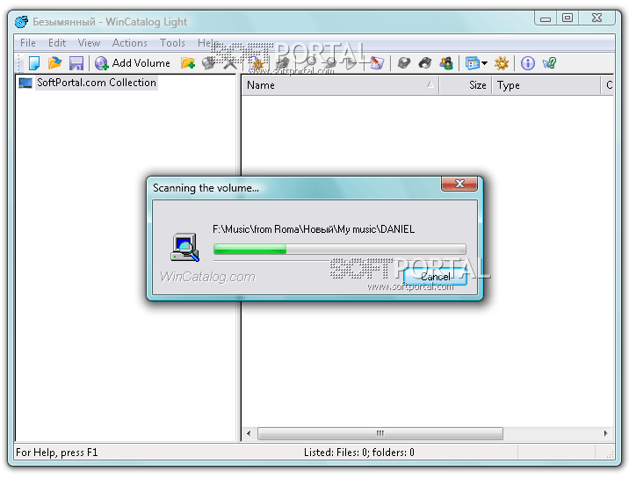Screen dimensions: 629x478
Task: Open contacts via the people icon
Action: click(446, 63)
